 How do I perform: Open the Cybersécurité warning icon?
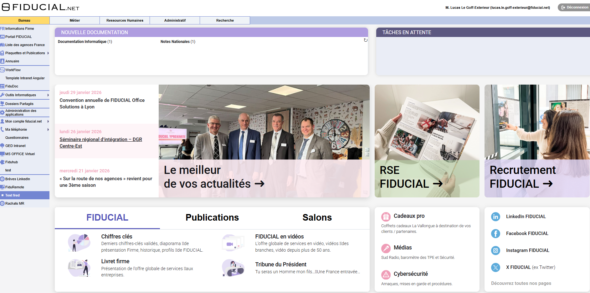coord(386,274)
